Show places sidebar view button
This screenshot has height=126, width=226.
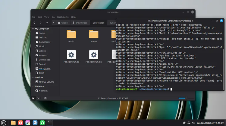pyautogui.click(x=33, y=98)
